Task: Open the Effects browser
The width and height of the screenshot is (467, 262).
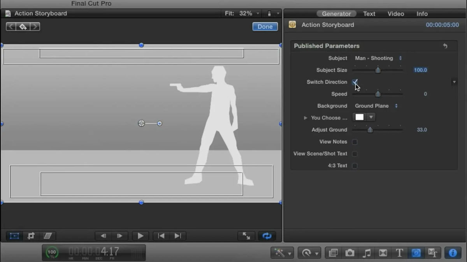Action: coord(333,253)
